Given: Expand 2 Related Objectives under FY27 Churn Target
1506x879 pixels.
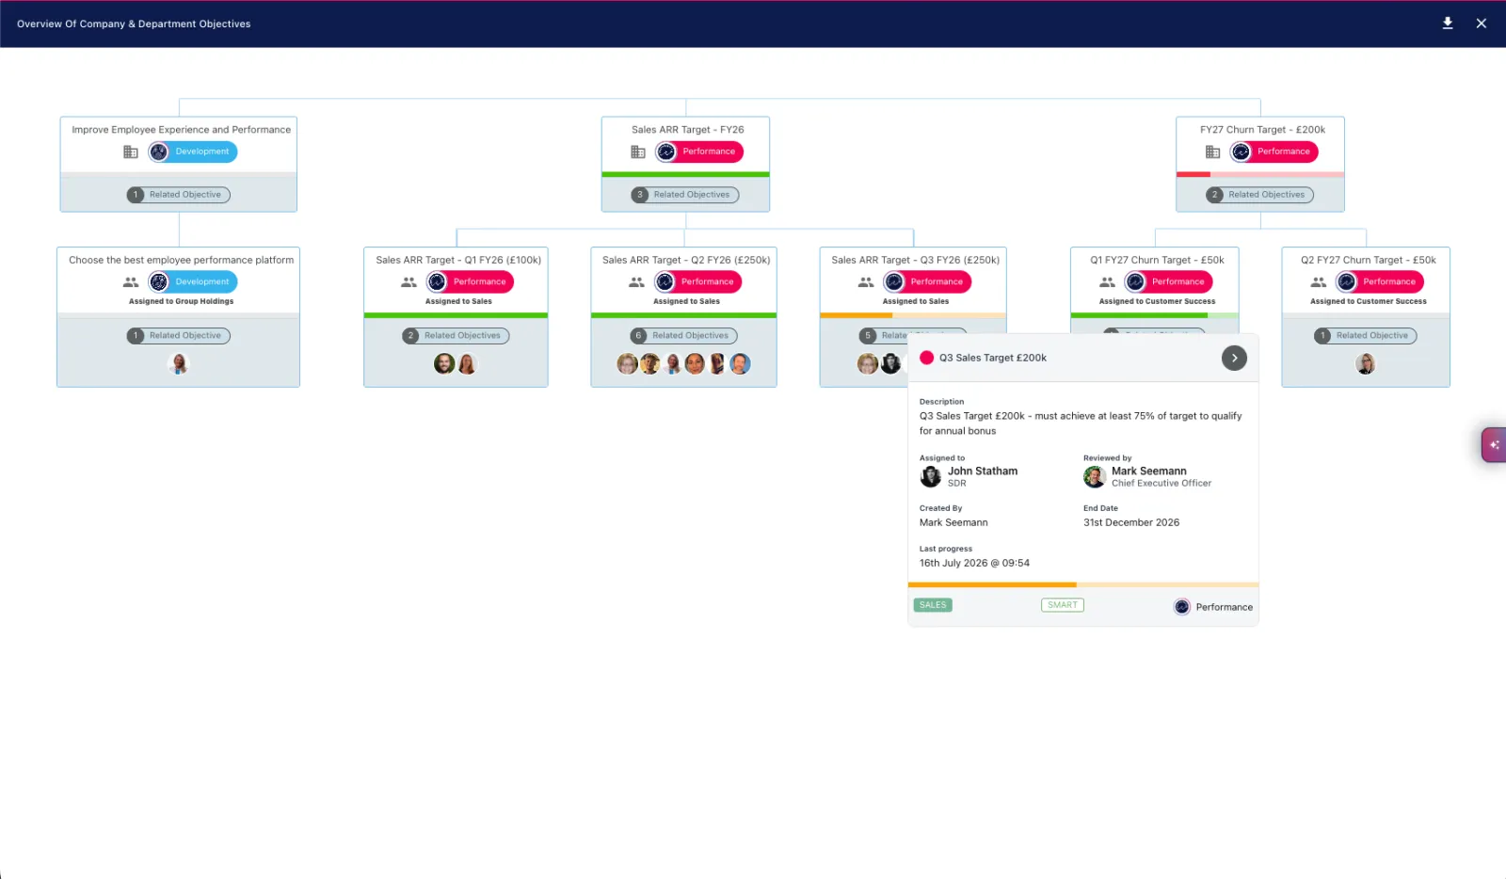Looking at the screenshot, I should [1260, 195].
